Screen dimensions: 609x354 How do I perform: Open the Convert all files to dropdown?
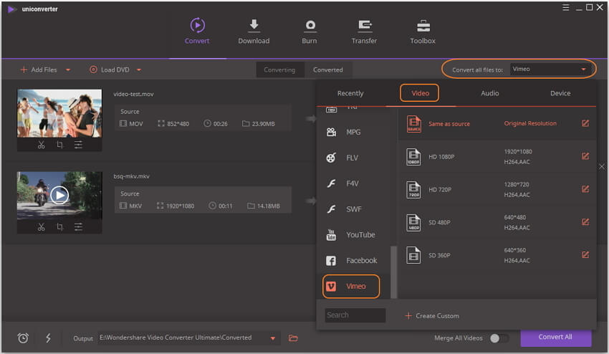coord(550,70)
